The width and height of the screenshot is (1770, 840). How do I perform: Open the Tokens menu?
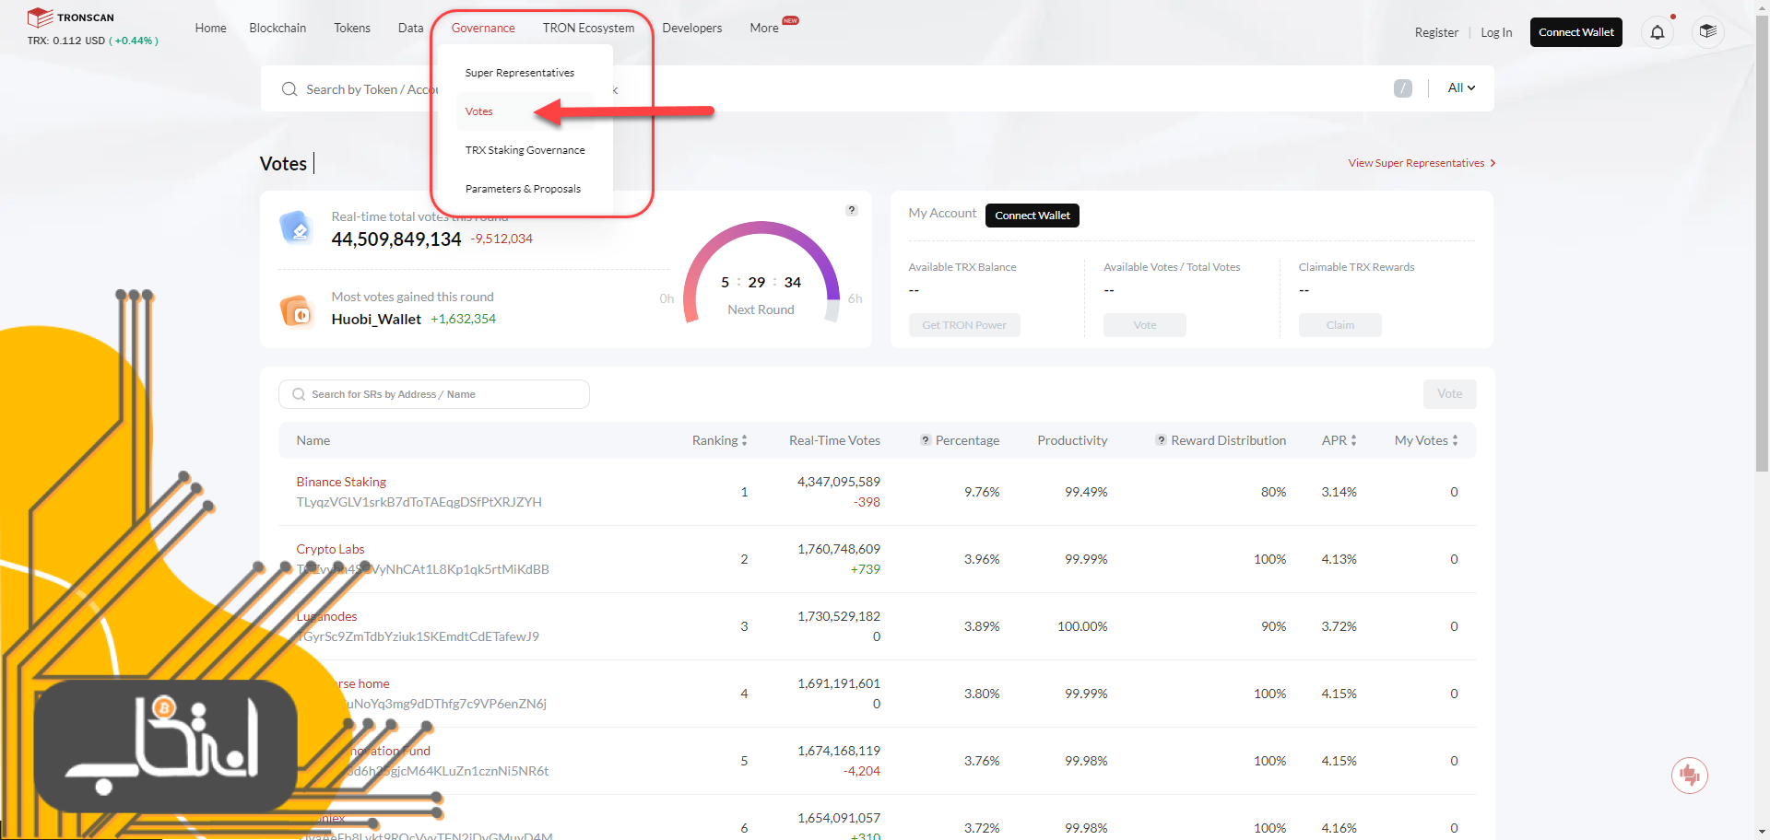352,28
